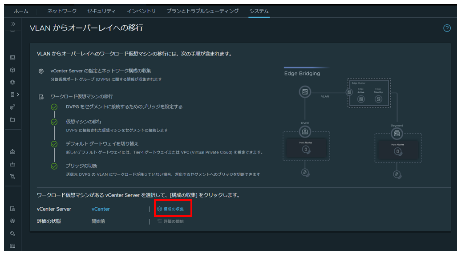Image resolution: width=461 pixels, height=253 pixels.
Task: Click the '評価の状態' label
Action: click(x=49, y=221)
